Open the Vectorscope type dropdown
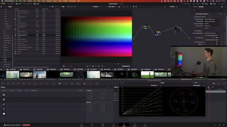Screen dimensions: 227x127 click(x=197, y=85)
